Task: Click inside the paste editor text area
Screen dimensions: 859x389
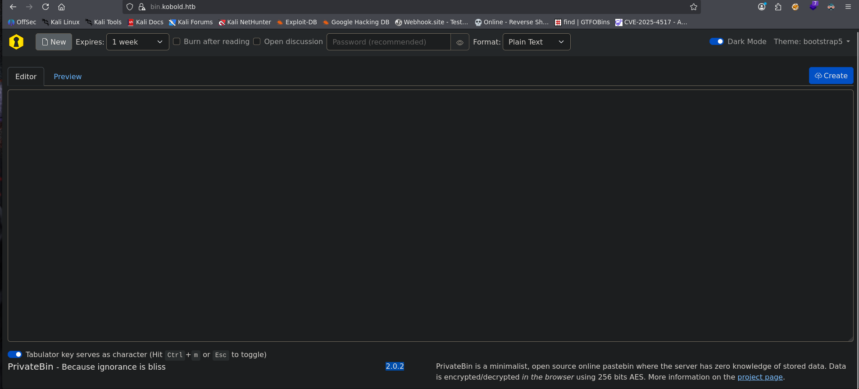Action: 431,215
